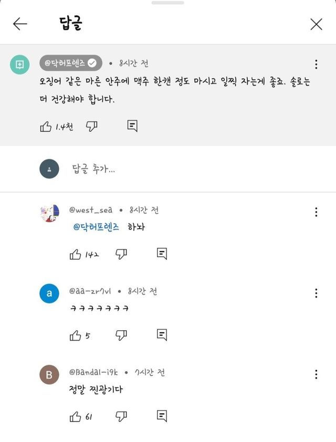336x442 pixels.
Task: Like the 닥터프렌즈 comment
Action: 46,126
